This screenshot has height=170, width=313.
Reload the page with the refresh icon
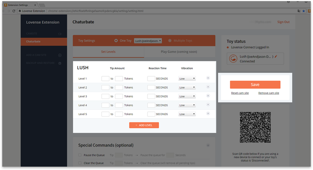(14, 11)
